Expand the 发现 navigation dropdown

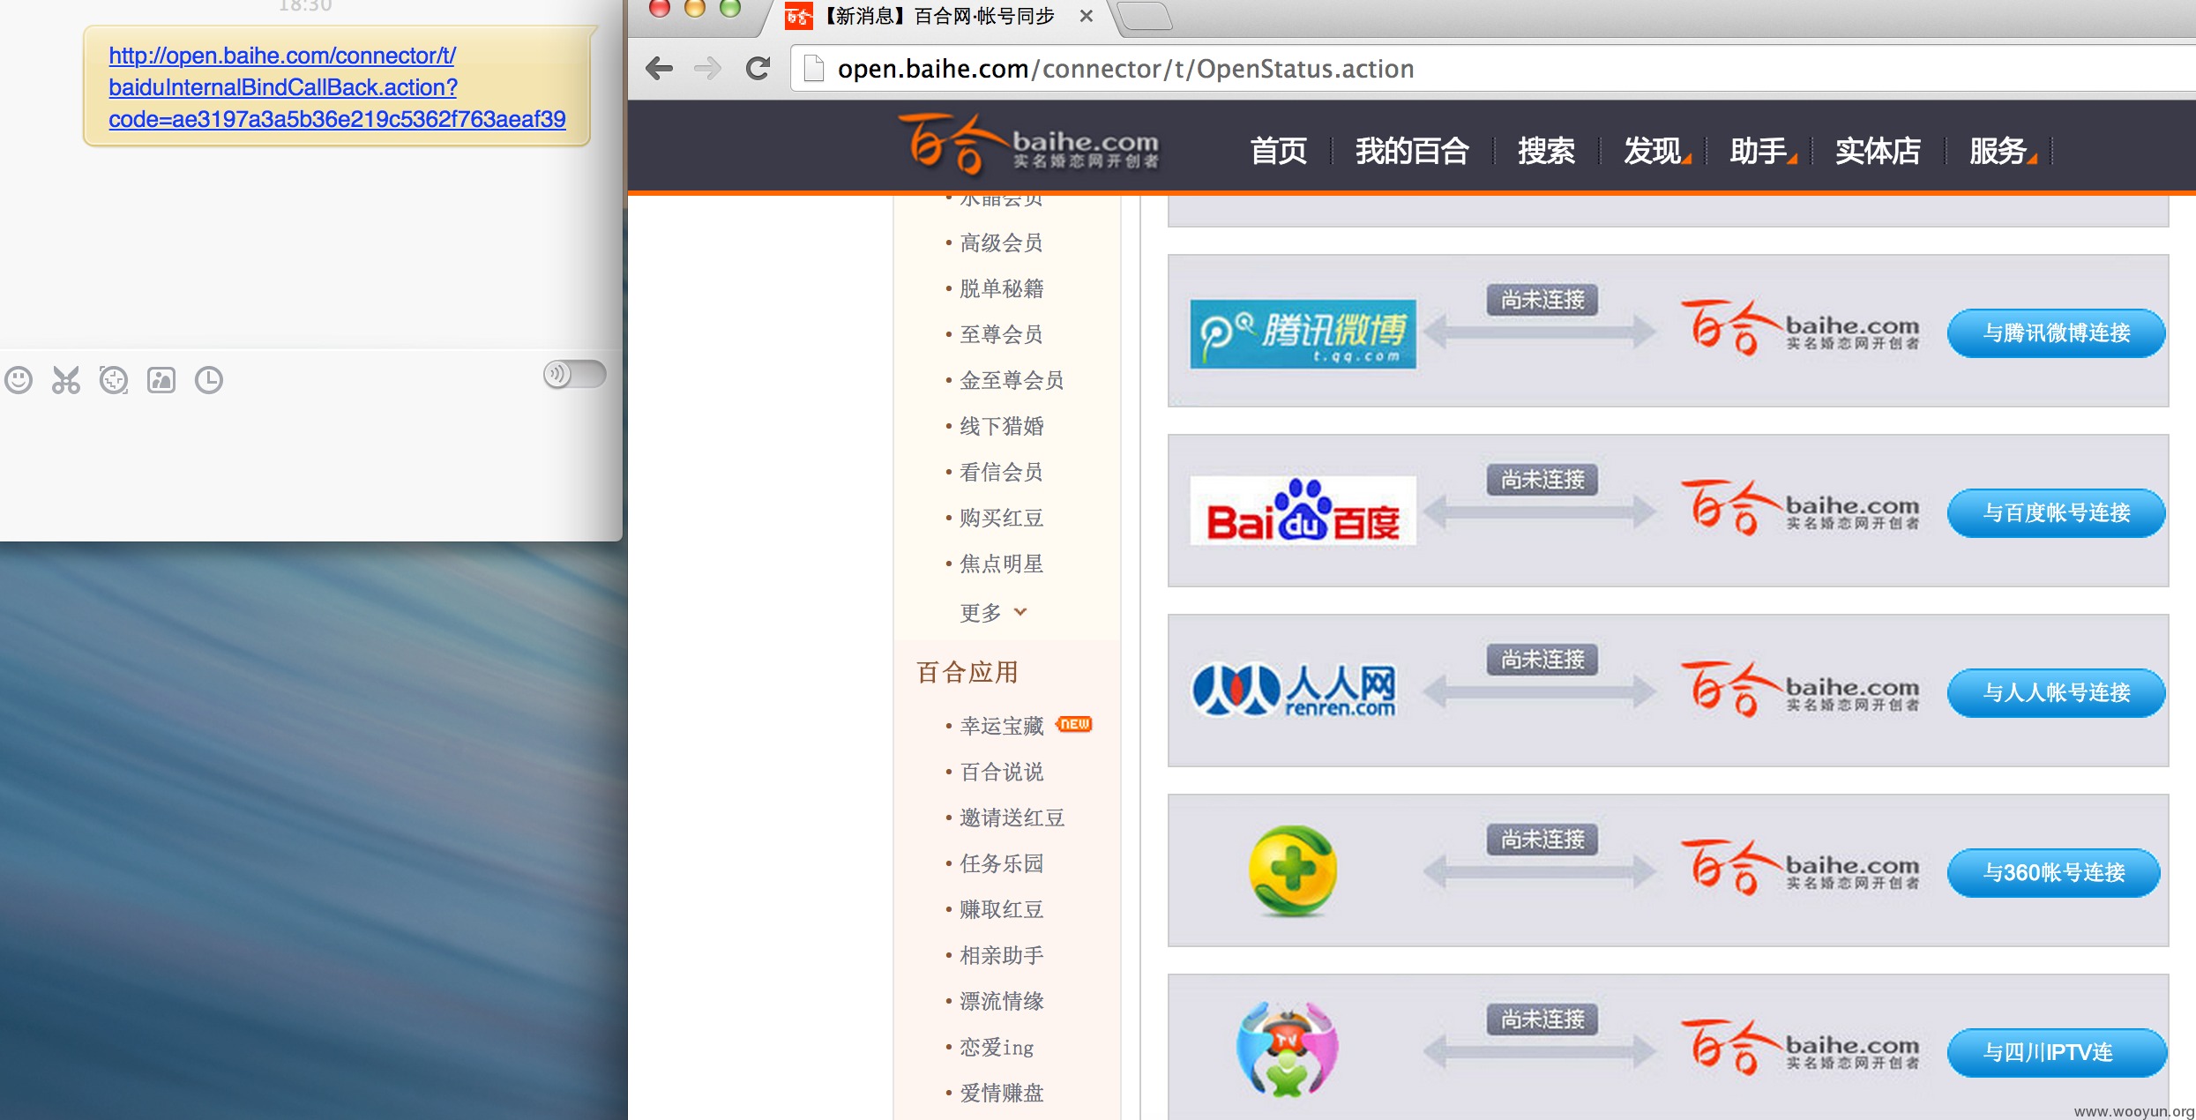[x=1656, y=151]
